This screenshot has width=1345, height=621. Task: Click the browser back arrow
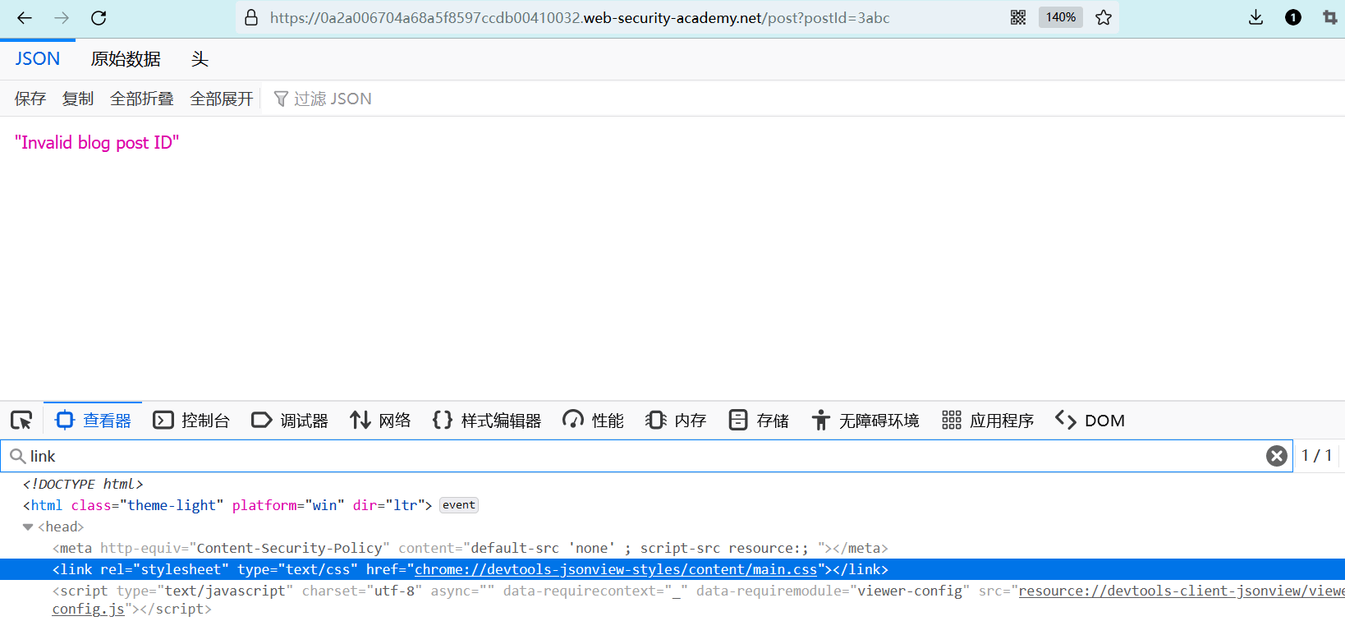coord(25,18)
